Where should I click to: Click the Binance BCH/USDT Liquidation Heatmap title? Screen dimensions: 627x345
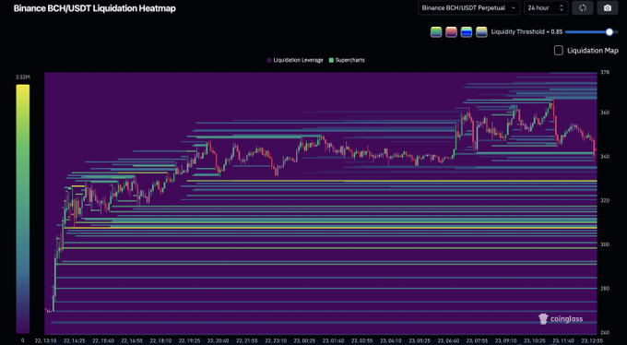coord(94,8)
